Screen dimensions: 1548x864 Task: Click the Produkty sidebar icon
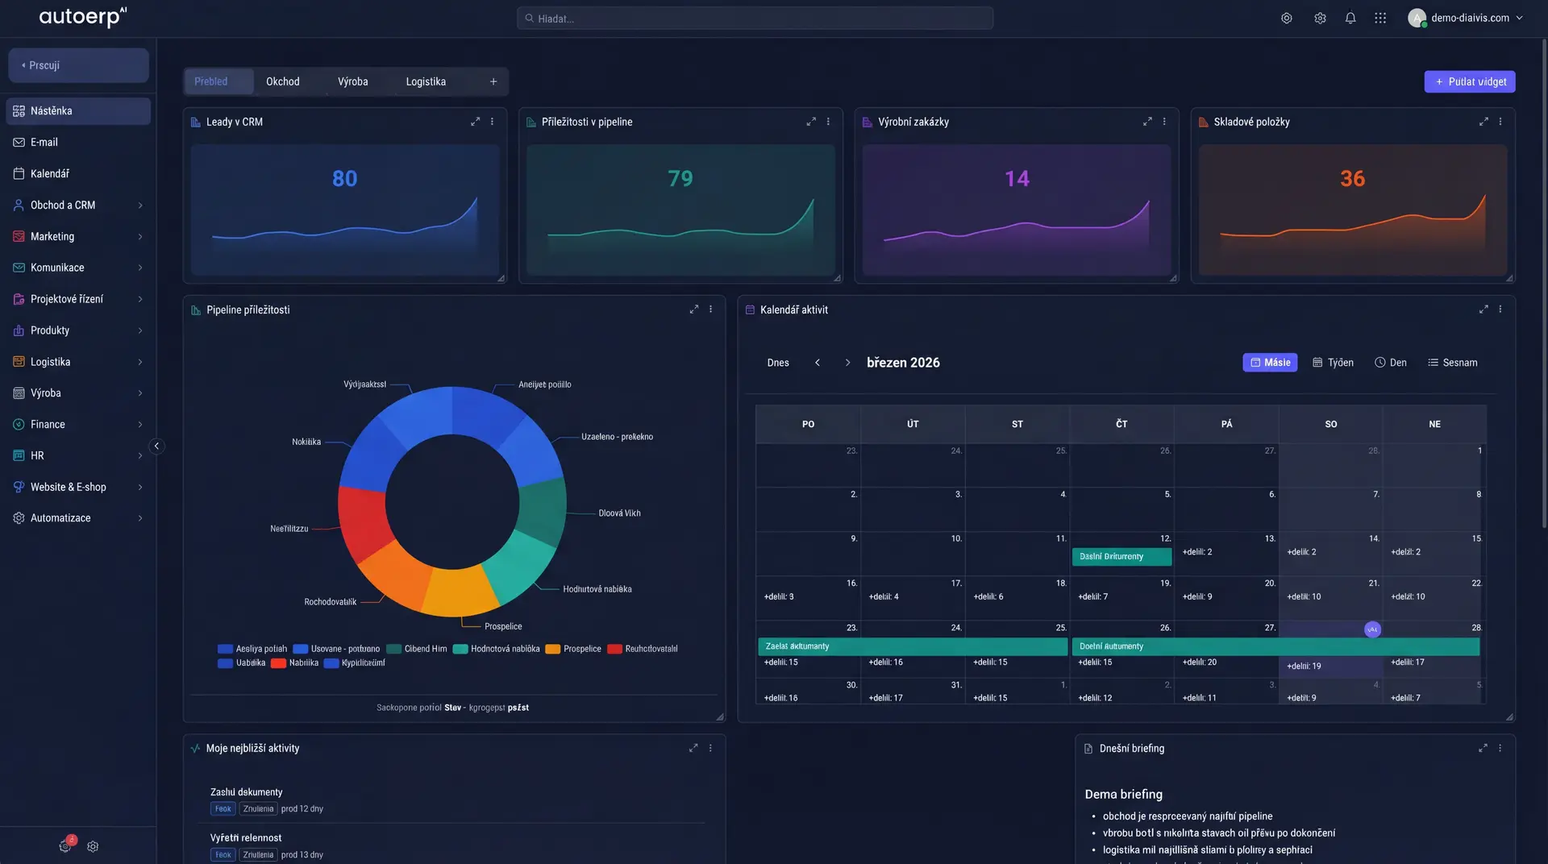[x=19, y=330]
